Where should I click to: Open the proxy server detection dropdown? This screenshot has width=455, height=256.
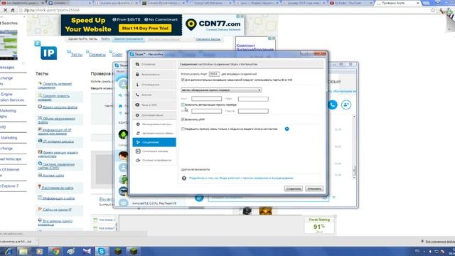(x=221, y=90)
